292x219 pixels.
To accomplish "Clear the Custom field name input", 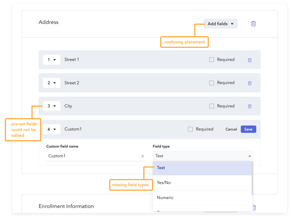I will click(x=143, y=156).
